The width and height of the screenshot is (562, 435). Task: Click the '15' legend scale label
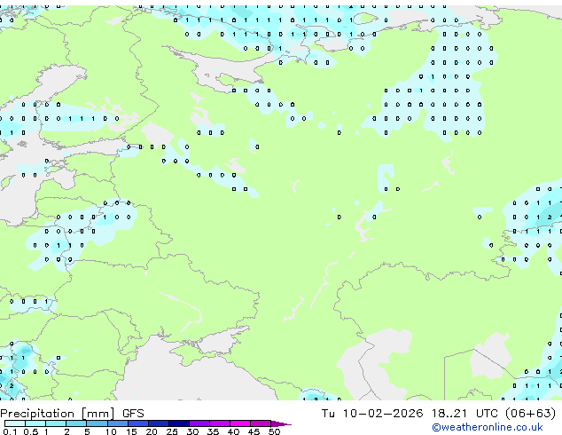point(131,431)
